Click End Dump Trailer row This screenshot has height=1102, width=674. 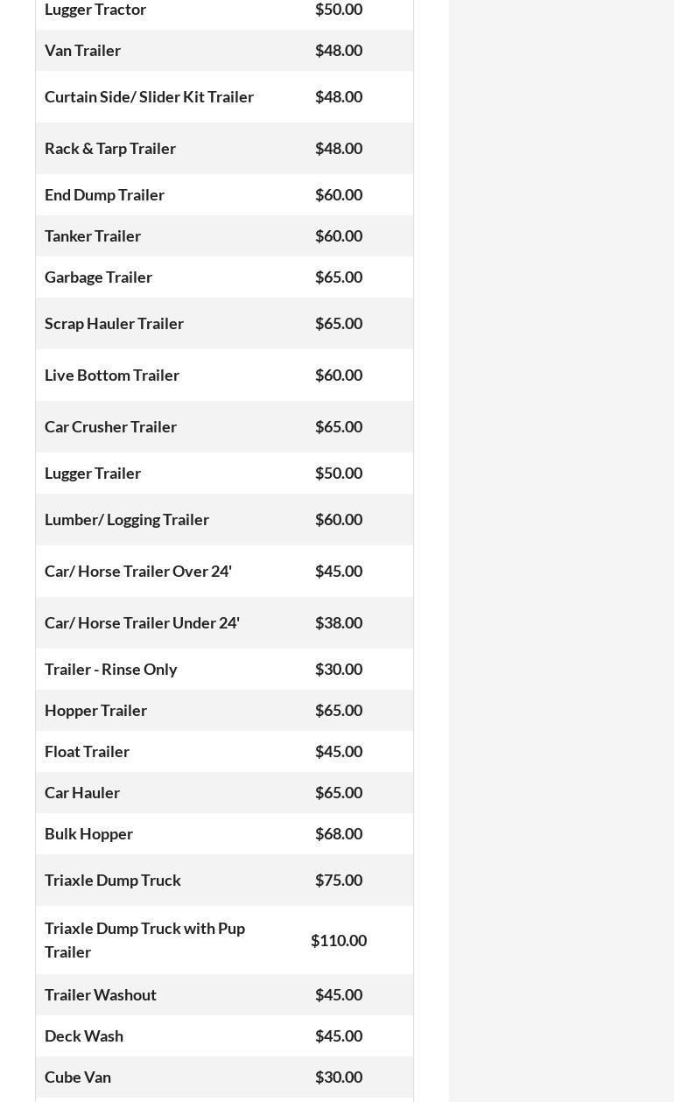(104, 195)
